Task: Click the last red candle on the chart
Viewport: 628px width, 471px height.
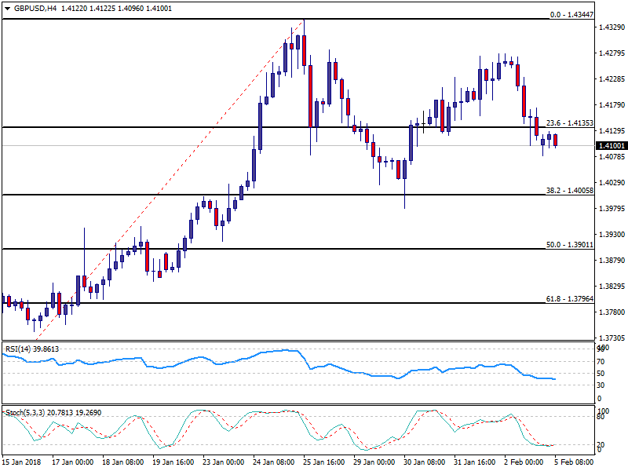Action: coord(555,140)
